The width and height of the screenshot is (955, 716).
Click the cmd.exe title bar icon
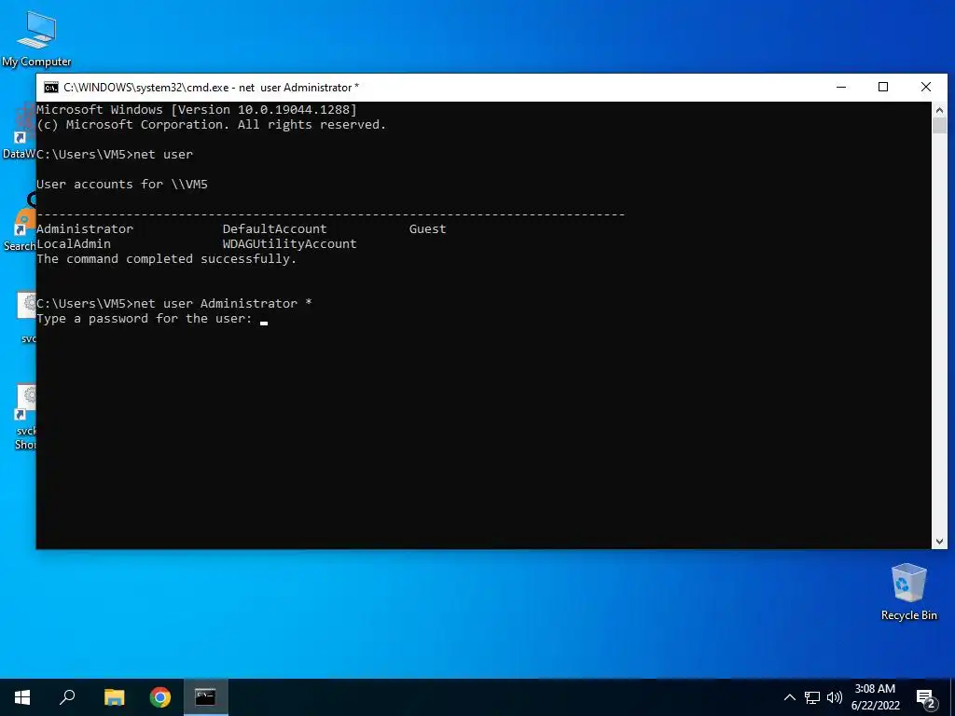pos(51,88)
